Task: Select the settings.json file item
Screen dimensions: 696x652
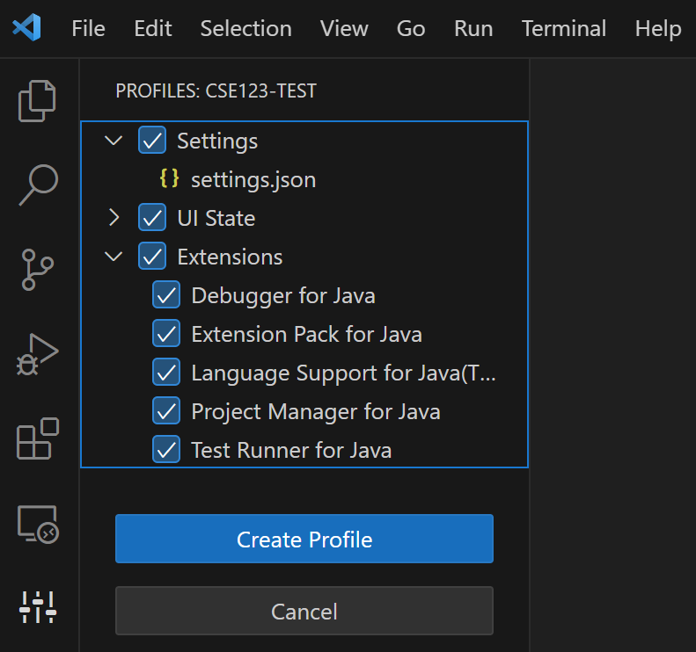Action: [x=253, y=180]
